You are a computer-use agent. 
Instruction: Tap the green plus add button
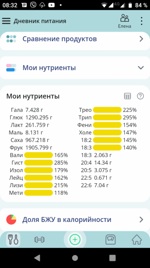(x=75, y=240)
